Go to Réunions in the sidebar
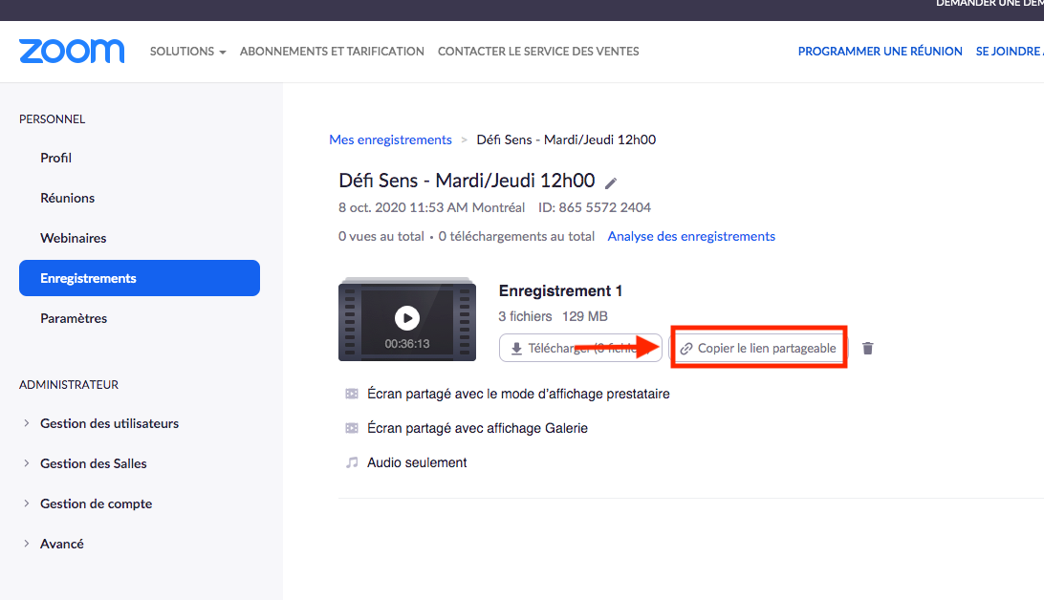This screenshot has height=600, width=1044. (67, 198)
